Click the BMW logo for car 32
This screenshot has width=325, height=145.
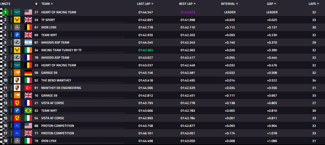point(17,111)
